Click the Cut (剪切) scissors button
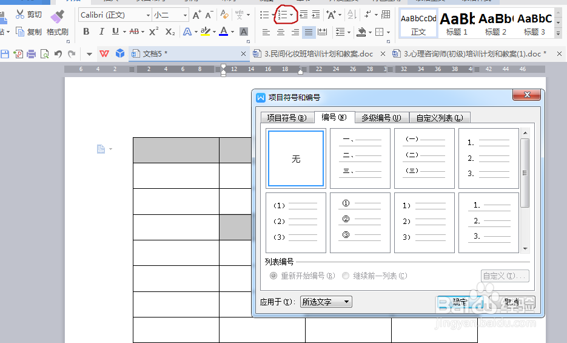Viewport: 567px width, 343px height. (x=29, y=15)
